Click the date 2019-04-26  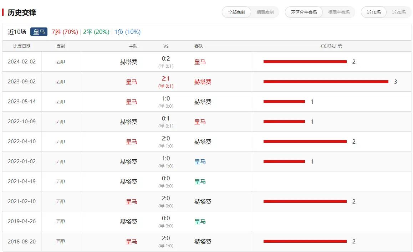tap(22, 221)
